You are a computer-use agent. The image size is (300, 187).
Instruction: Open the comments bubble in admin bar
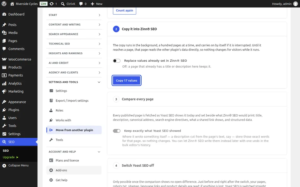pos(81,4)
